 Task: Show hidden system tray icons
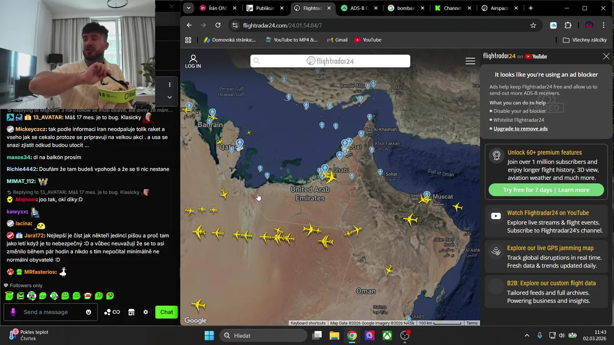tap(527, 335)
